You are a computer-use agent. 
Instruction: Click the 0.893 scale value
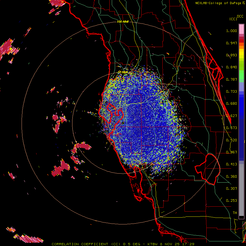[x=232, y=55]
